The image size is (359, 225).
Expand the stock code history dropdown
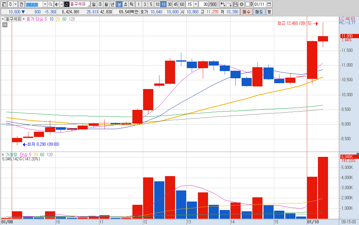click(x=45, y=4)
